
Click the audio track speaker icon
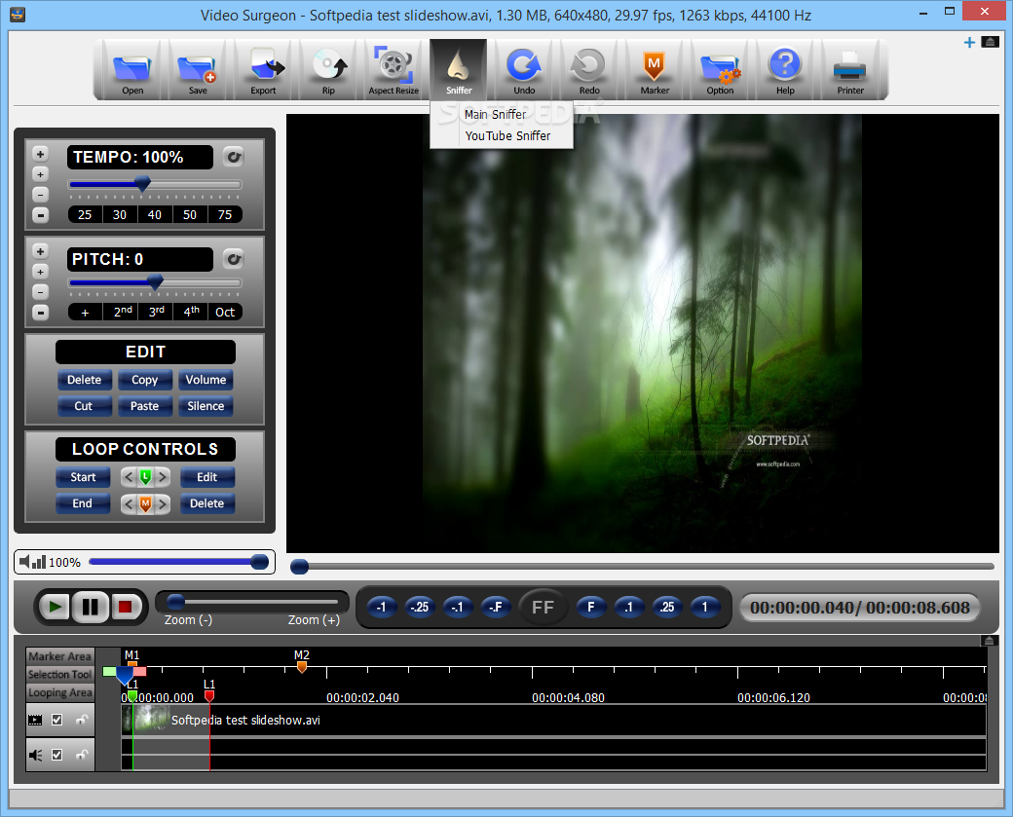[35, 755]
